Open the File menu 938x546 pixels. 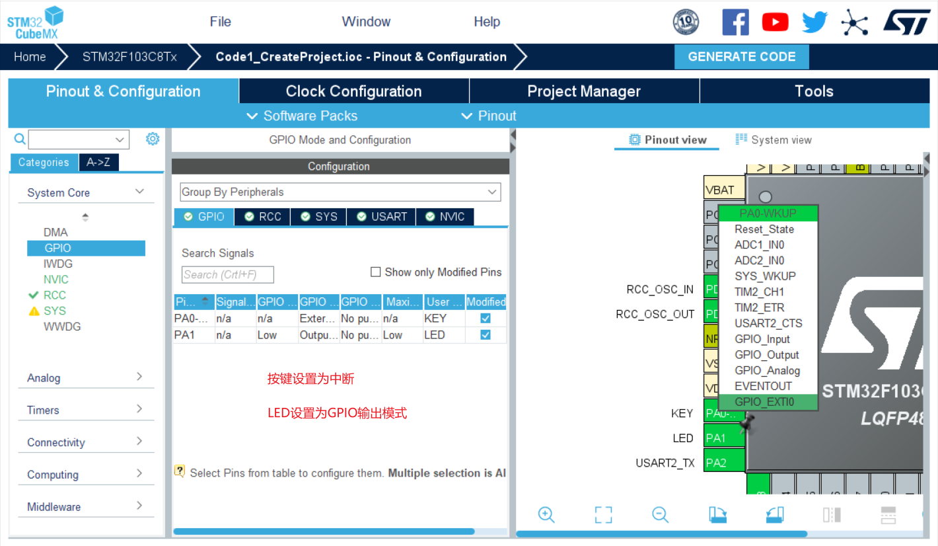[x=221, y=22]
